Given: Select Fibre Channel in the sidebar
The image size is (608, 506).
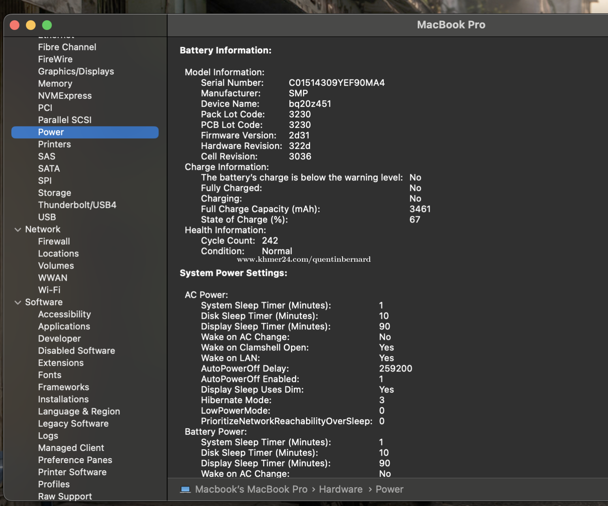Looking at the screenshot, I should click(x=67, y=47).
